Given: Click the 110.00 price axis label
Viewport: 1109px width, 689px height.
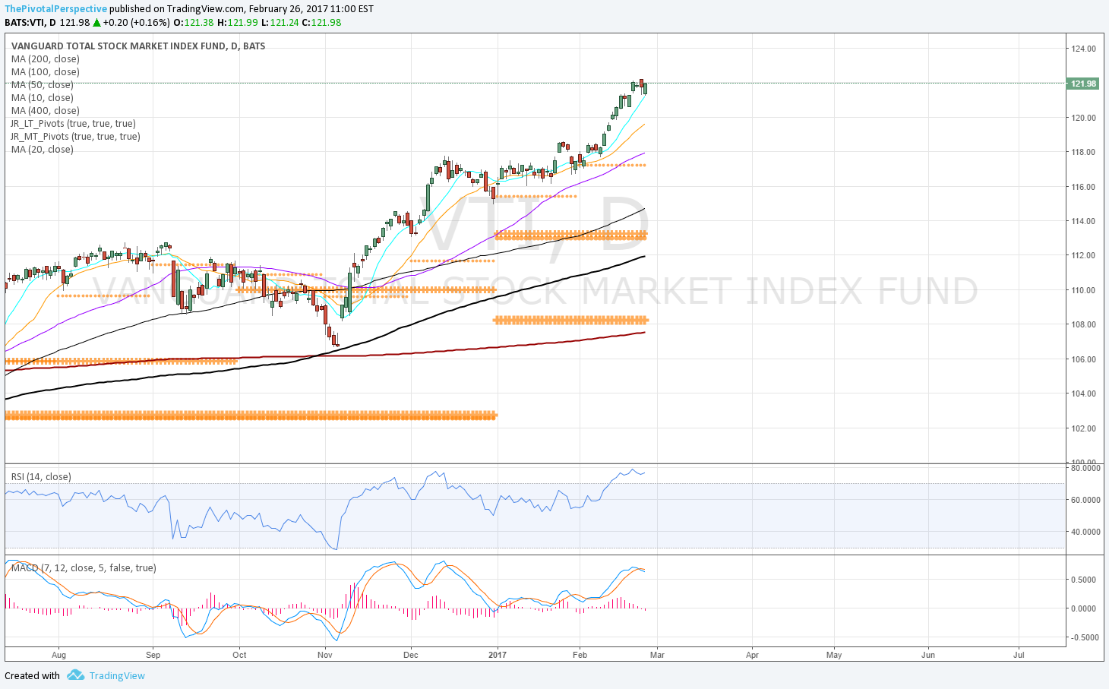Looking at the screenshot, I should coord(1083,290).
